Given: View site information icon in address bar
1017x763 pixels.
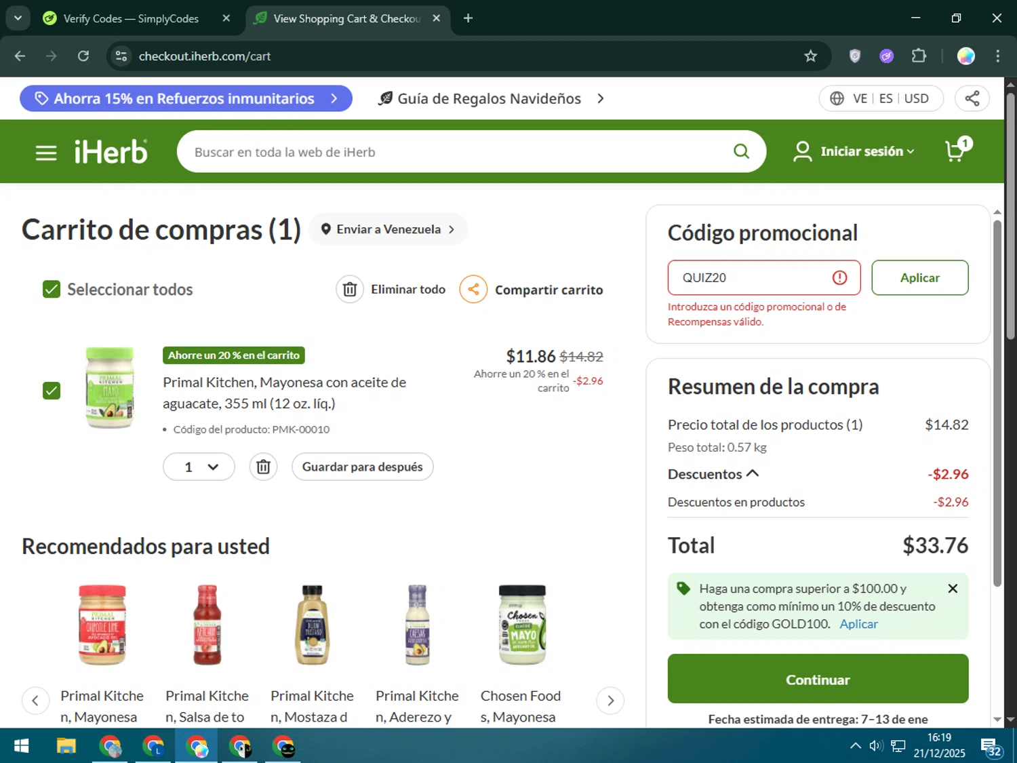Looking at the screenshot, I should (121, 56).
